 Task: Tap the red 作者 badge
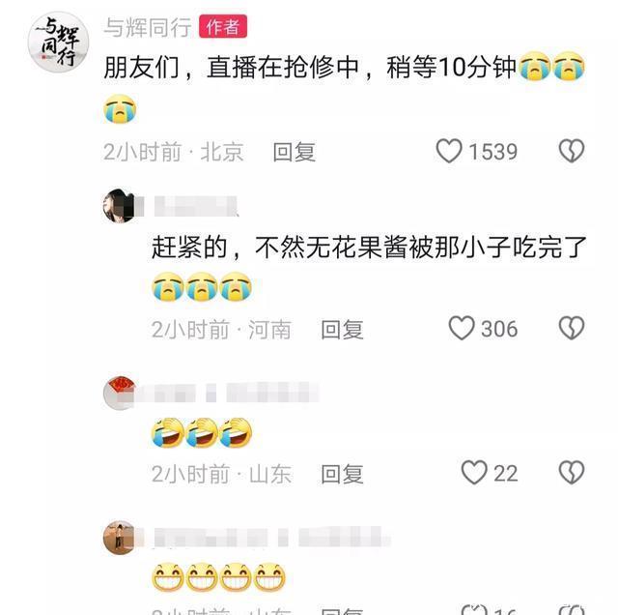click(223, 26)
